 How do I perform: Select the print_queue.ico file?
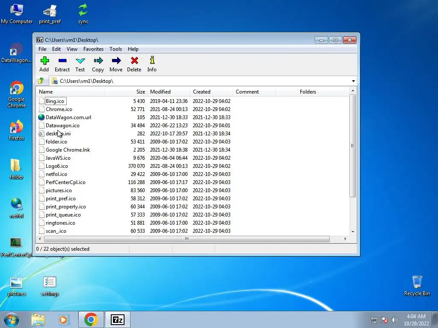(x=63, y=215)
